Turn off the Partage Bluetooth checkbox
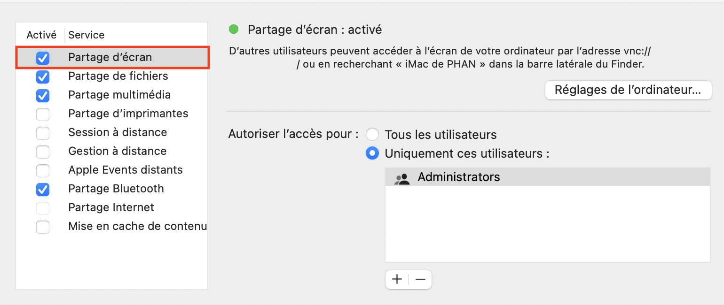Screen dimensions: 724x305 click(43, 189)
